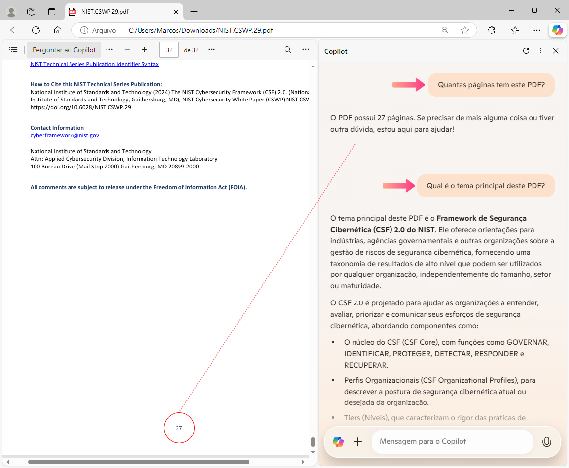
Task: Close the NIST.CSWP.29.pdf tab
Action: [176, 12]
